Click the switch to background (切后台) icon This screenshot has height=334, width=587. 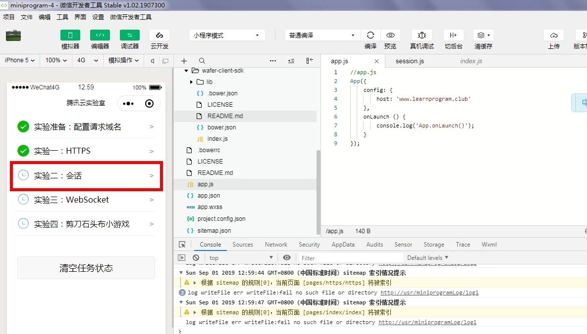tap(453, 35)
